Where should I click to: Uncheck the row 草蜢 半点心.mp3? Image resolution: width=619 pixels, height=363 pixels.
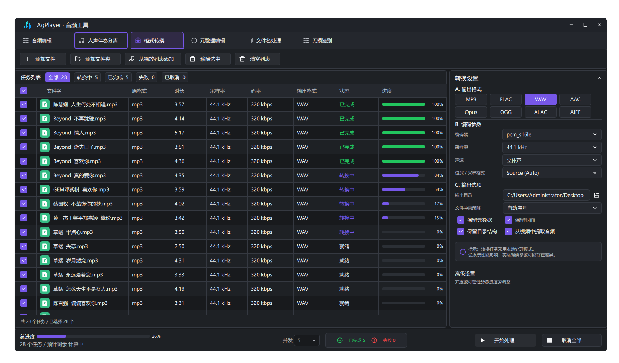[x=24, y=232]
